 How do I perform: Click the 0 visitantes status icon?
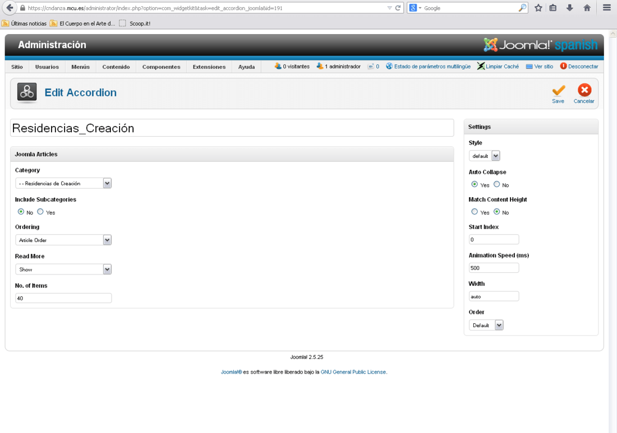[x=278, y=66]
